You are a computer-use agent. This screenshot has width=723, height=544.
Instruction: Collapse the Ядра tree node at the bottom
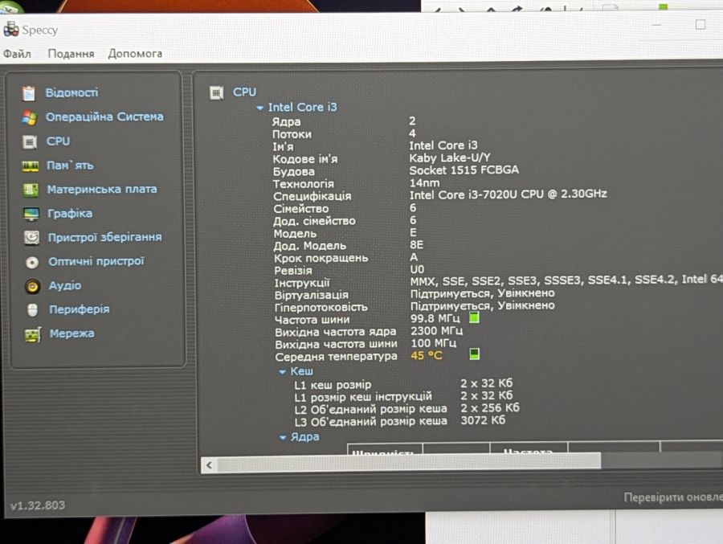tap(283, 437)
